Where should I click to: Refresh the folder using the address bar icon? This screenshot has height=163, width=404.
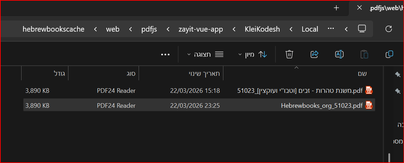click(x=389, y=29)
